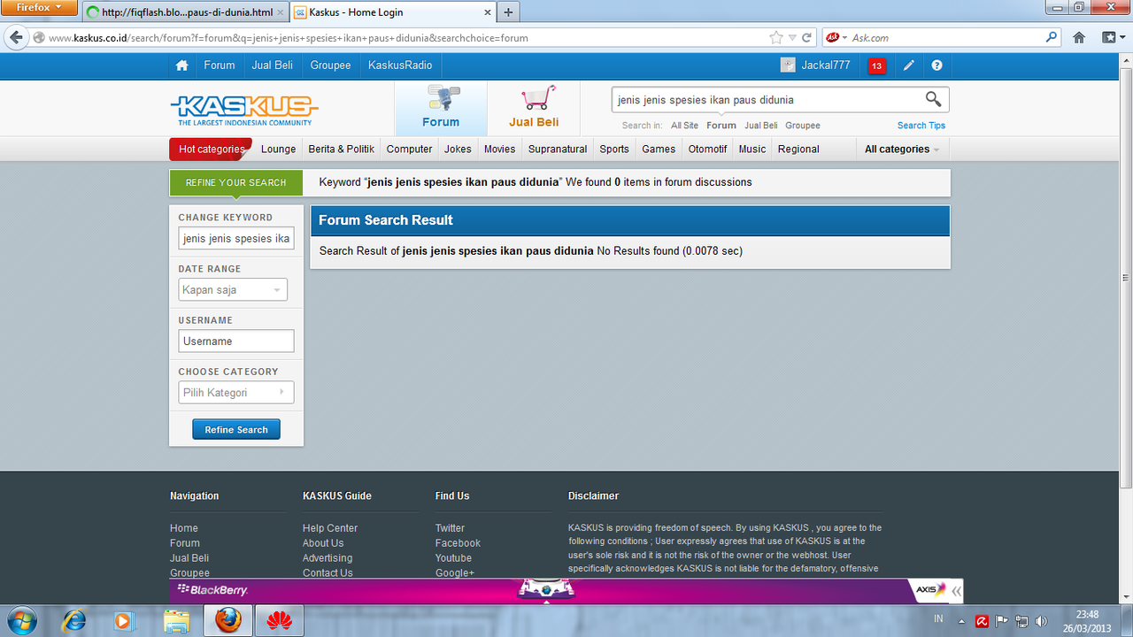Open the question mark help icon
Screen dimensions: 1133x637
[936, 65]
